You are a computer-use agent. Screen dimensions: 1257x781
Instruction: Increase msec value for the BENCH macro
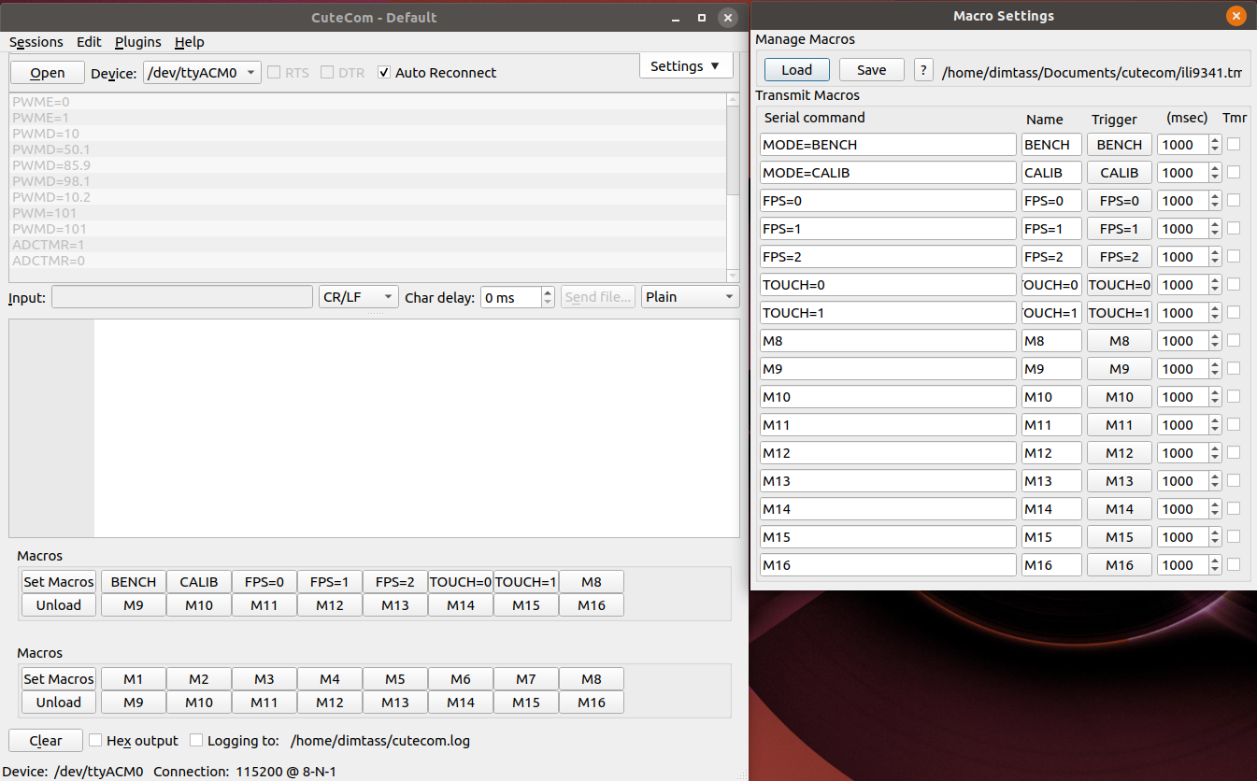pyautogui.click(x=1215, y=140)
